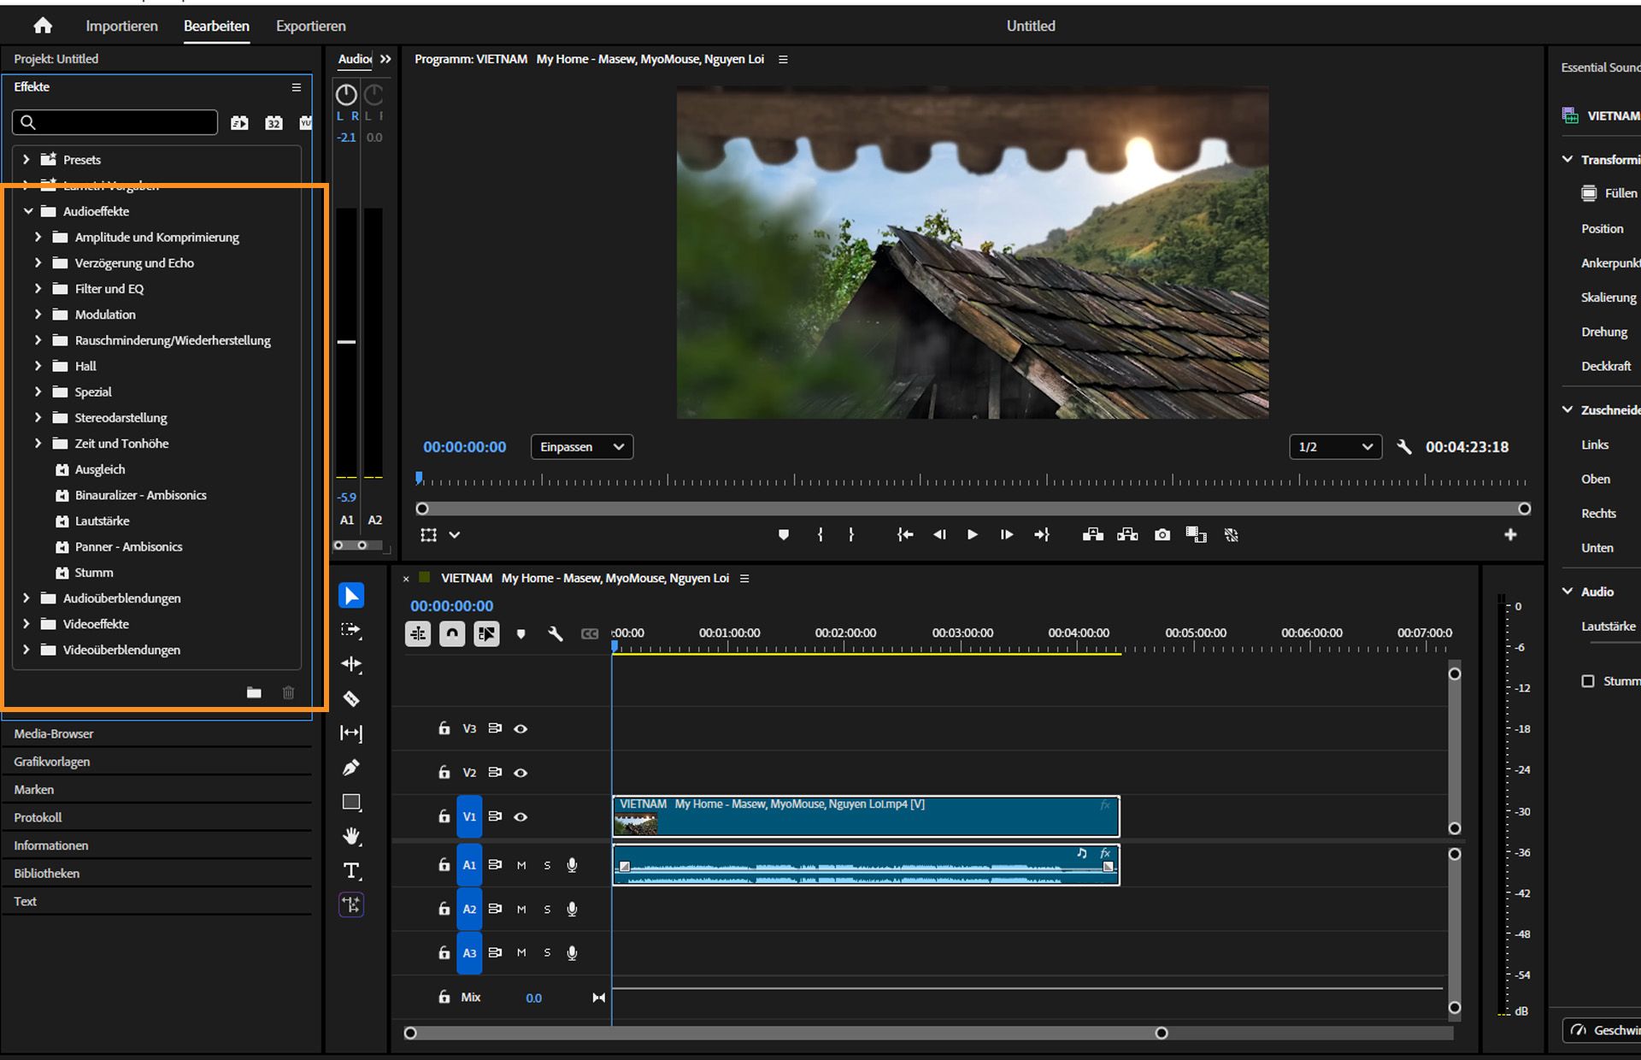Hide track V1 output with the eye toggle
This screenshot has width=1641, height=1060.
click(x=521, y=816)
